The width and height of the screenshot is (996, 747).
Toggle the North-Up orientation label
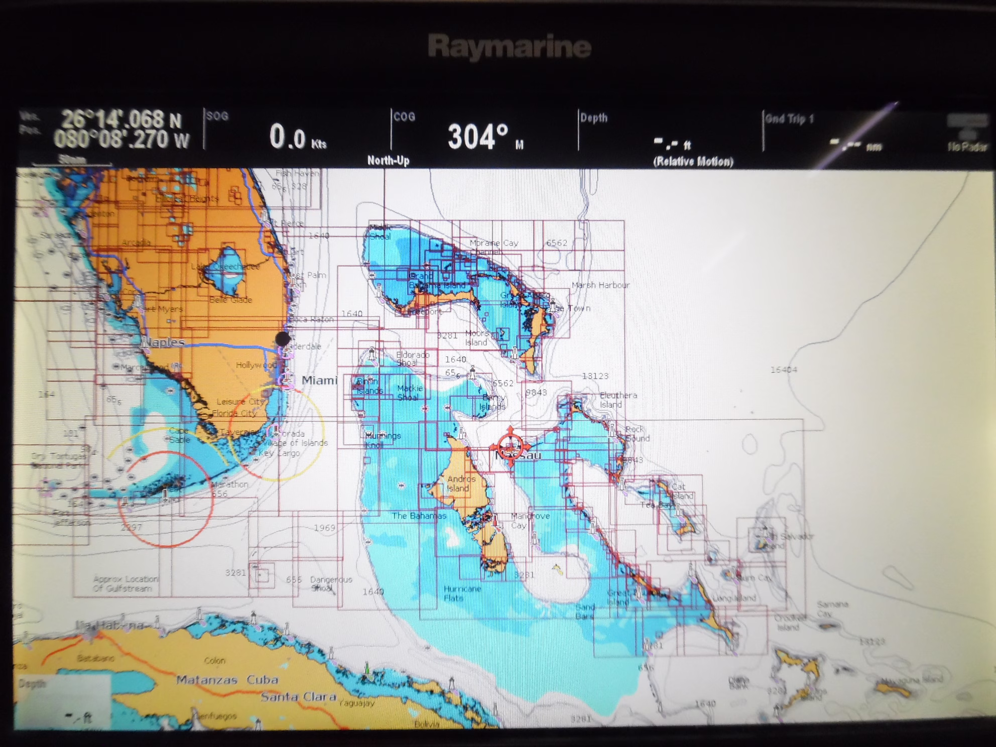(388, 161)
